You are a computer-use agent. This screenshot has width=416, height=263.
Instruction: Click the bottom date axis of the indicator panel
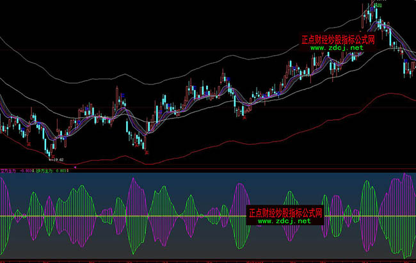tap(208, 260)
